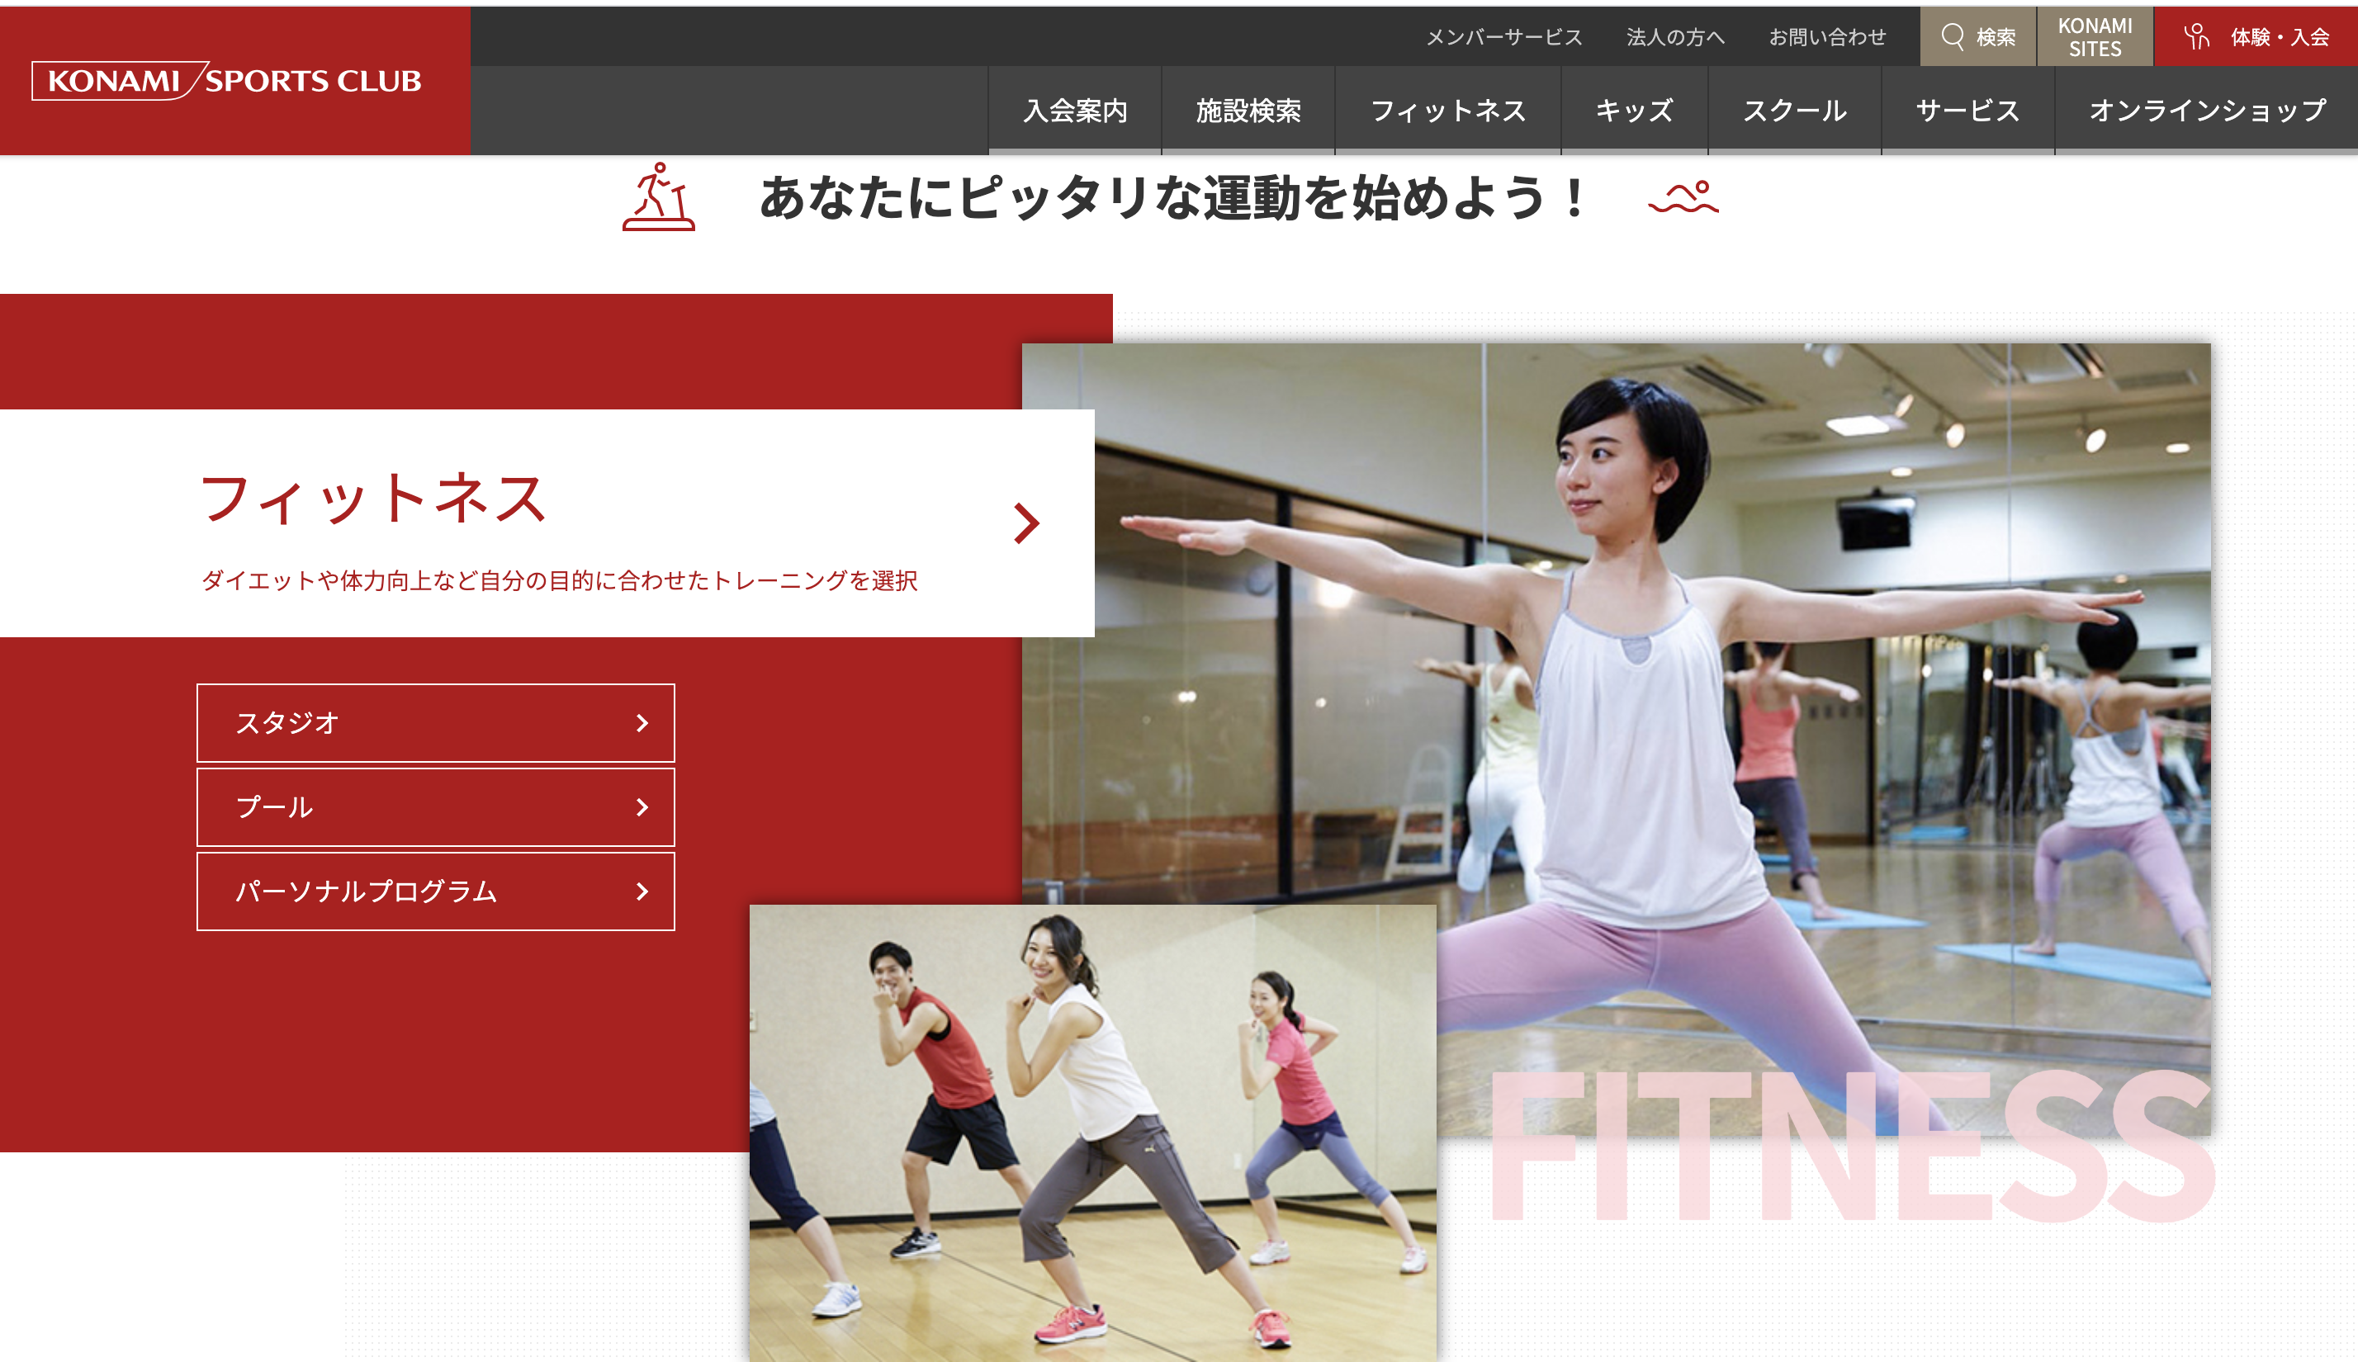Viewport: 2358px width, 1362px height.
Task: Click the swimmer wave icon
Action: coord(1683,197)
